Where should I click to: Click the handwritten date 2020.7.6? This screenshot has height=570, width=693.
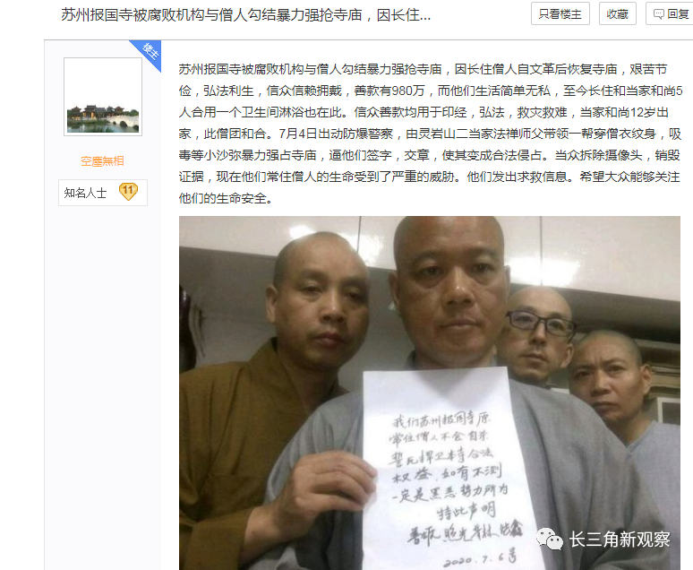click(x=480, y=558)
